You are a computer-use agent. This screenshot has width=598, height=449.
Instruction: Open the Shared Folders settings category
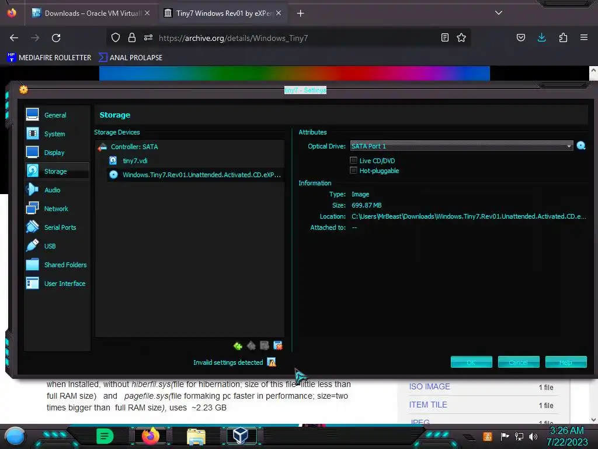click(x=57, y=265)
